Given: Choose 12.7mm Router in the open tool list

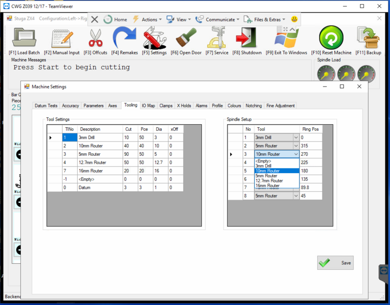Looking at the screenshot, I should pos(277,181).
